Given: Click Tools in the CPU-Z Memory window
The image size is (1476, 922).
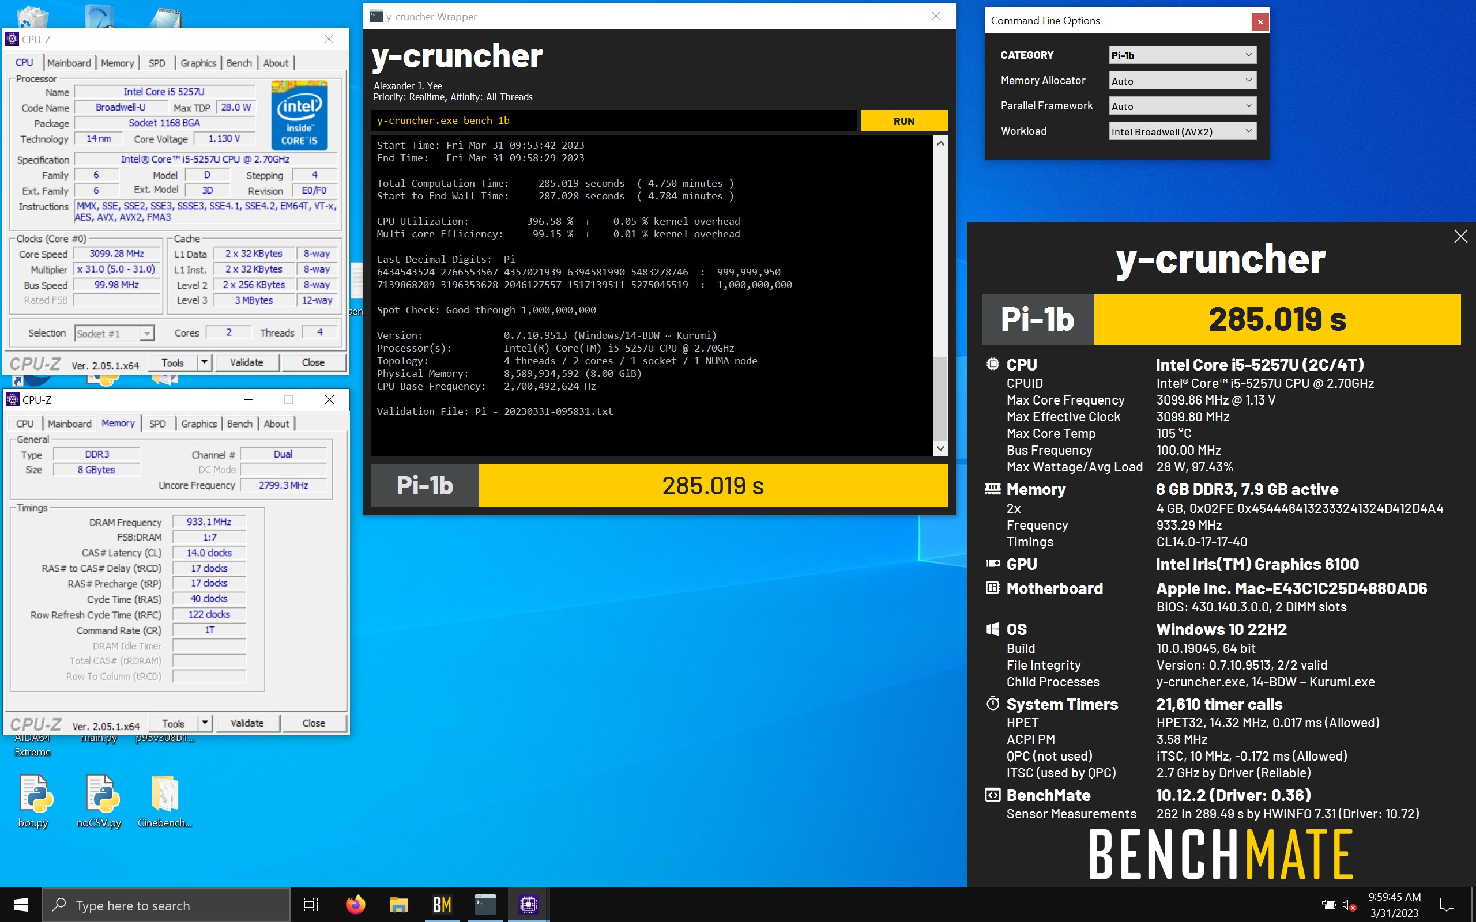Looking at the screenshot, I should [173, 723].
